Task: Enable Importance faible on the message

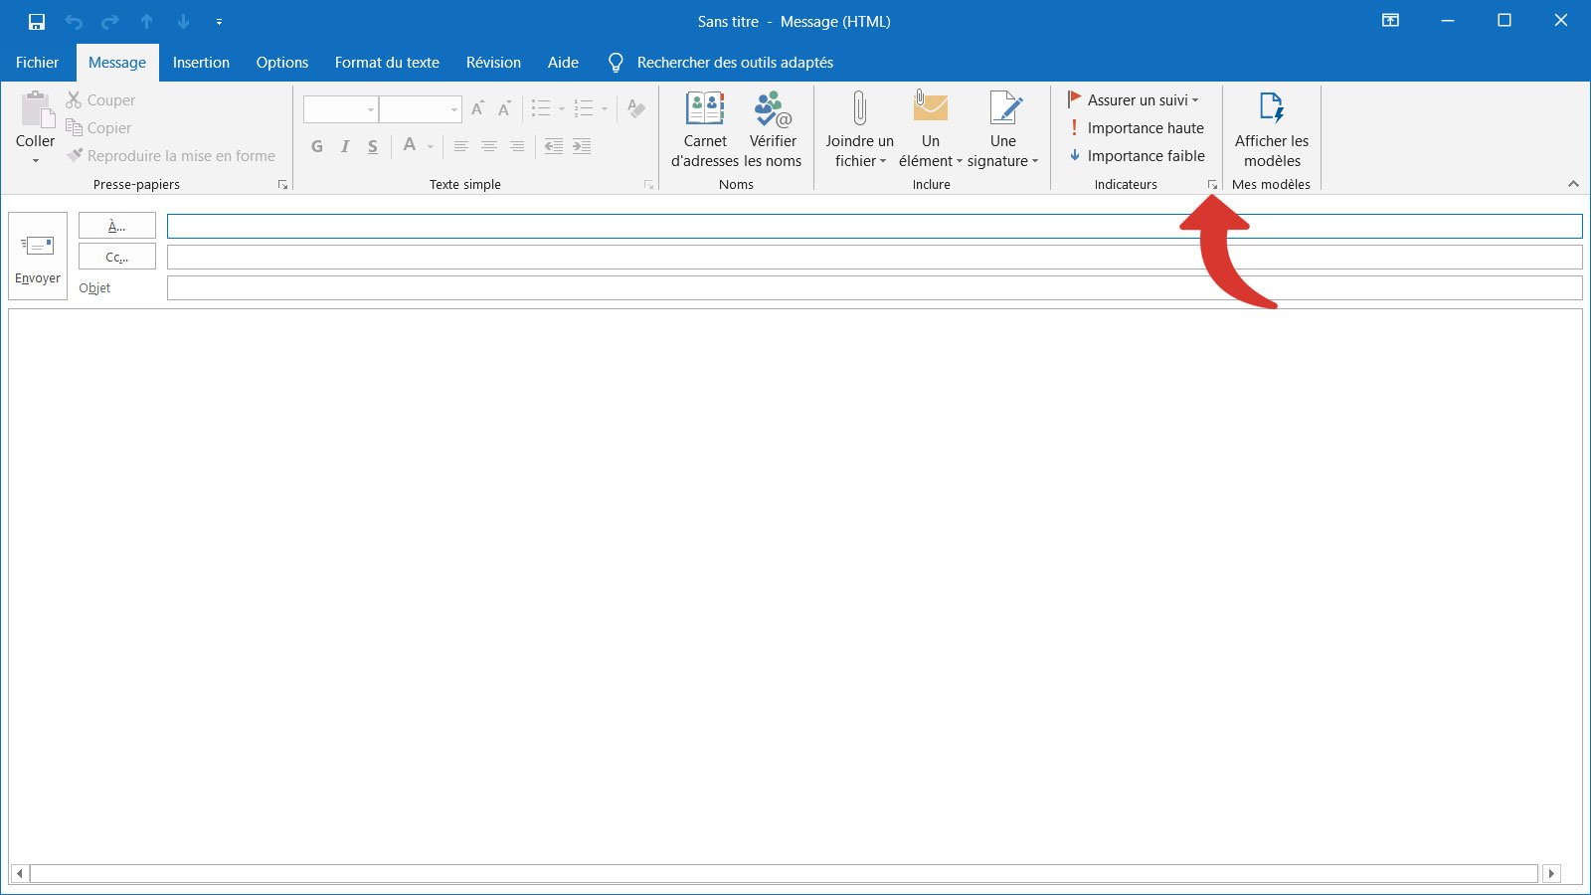Action: pos(1137,155)
